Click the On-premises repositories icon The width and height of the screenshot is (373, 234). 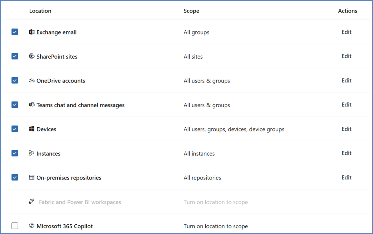[x=32, y=177]
